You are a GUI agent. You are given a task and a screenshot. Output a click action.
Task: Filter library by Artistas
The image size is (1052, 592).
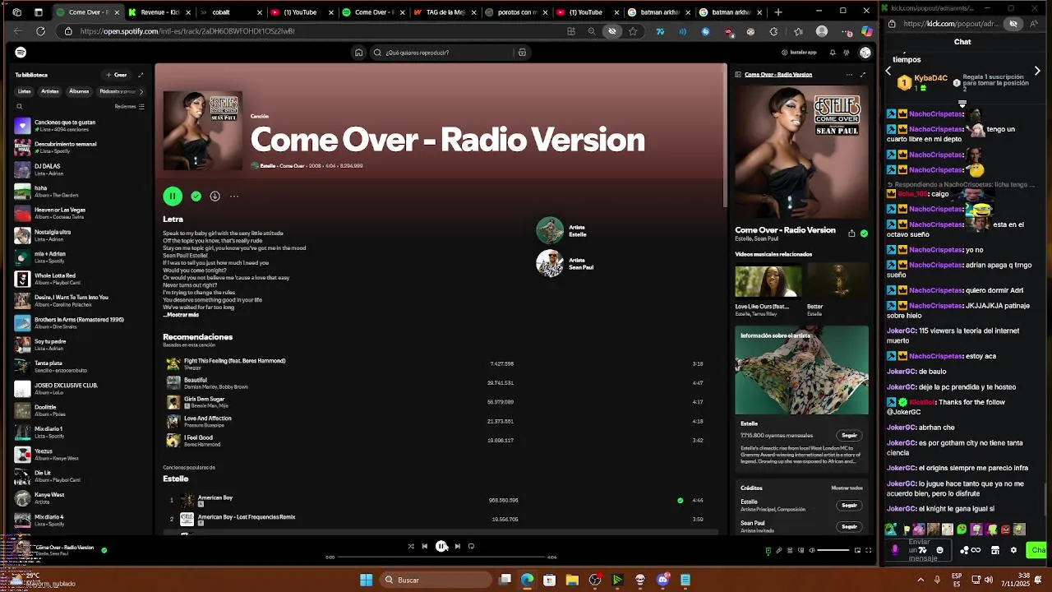tap(50, 91)
